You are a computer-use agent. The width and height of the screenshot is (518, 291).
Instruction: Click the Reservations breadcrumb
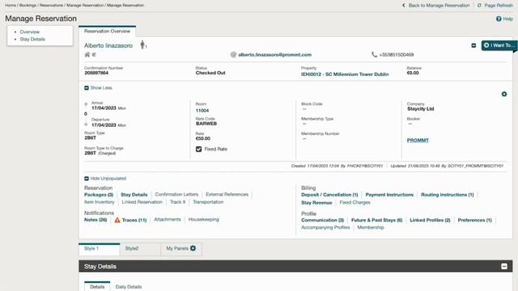51,6
